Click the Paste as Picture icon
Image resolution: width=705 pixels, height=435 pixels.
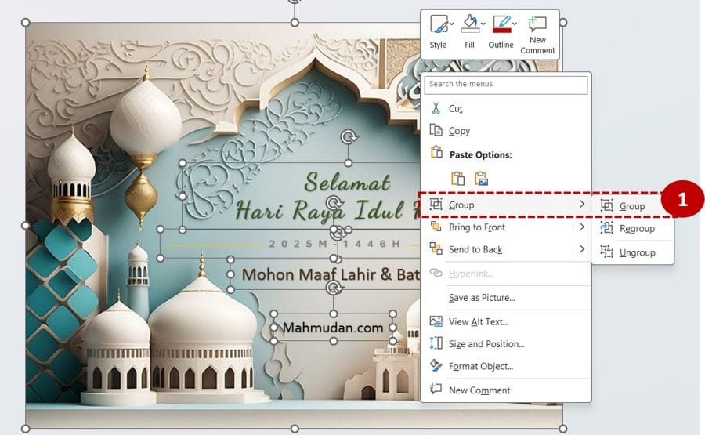[x=481, y=179]
